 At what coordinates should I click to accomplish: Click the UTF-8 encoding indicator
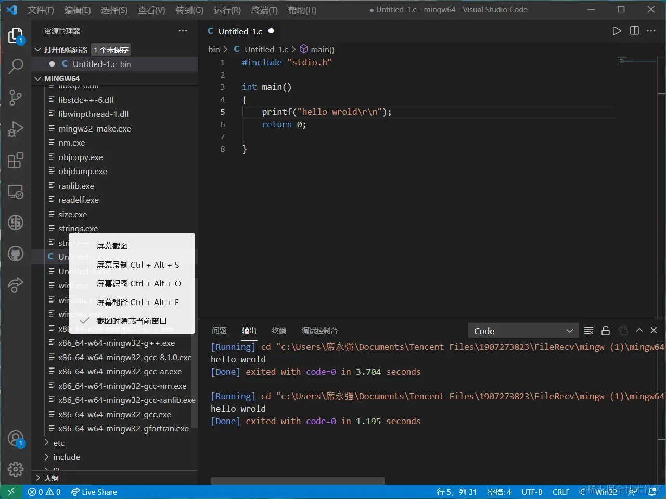click(x=532, y=492)
